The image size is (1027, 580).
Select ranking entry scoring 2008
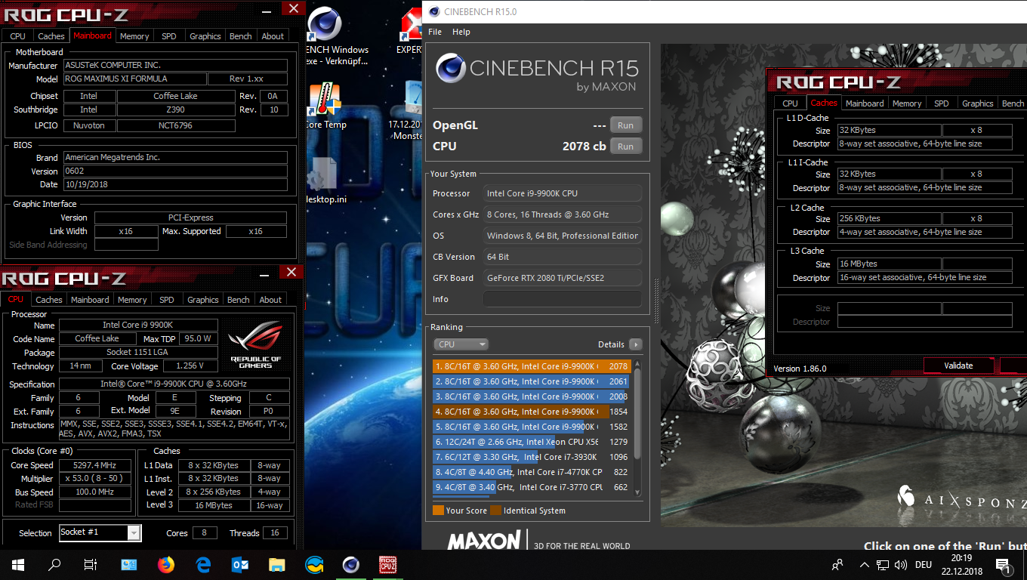[x=532, y=396]
